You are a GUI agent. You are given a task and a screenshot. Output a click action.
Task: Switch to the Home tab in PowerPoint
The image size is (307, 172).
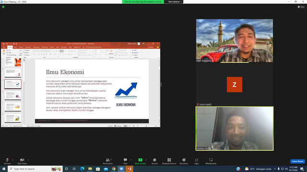point(10,47)
